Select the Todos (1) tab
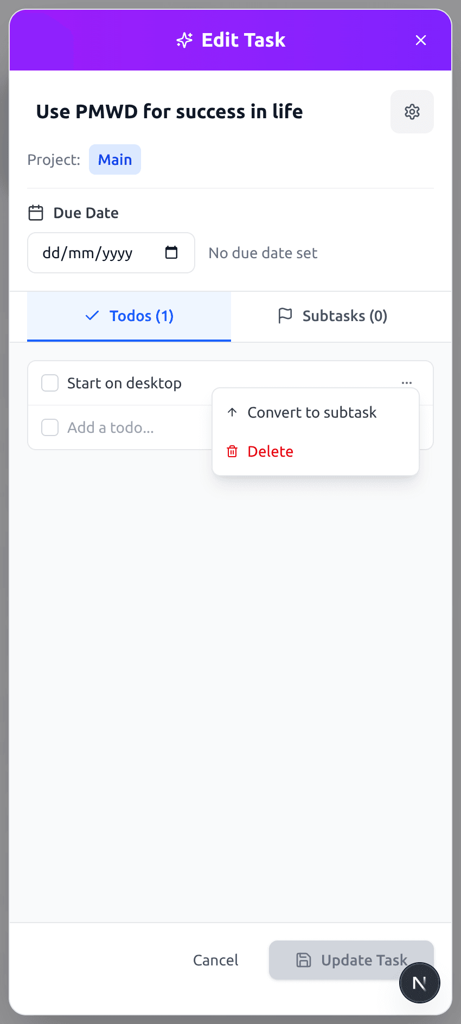The image size is (461, 1024). (129, 316)
